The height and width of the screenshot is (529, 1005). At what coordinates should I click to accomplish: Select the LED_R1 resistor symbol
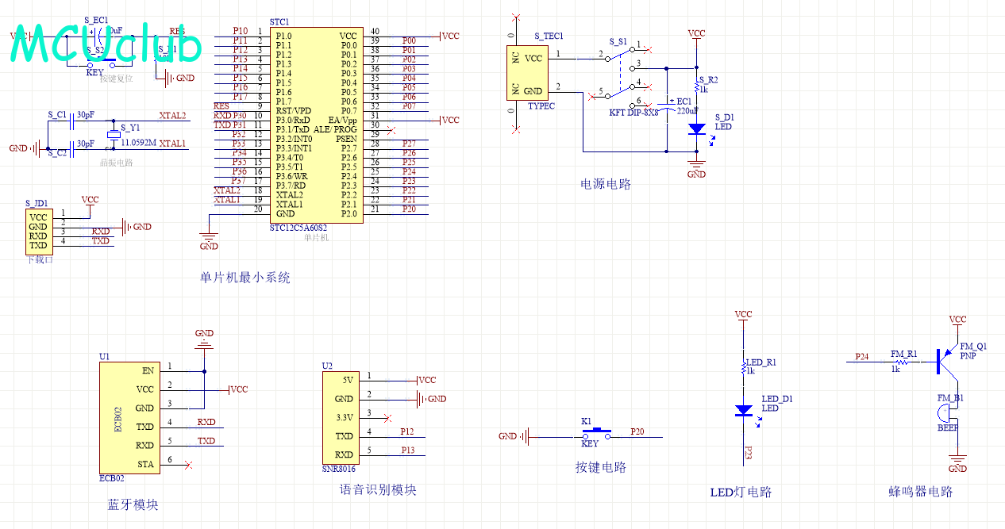743,369
